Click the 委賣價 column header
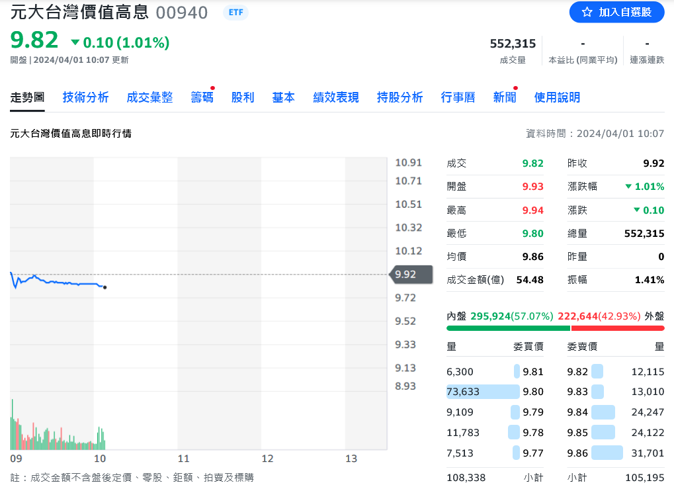Screen dimensions: 674x489 point(582,347)
